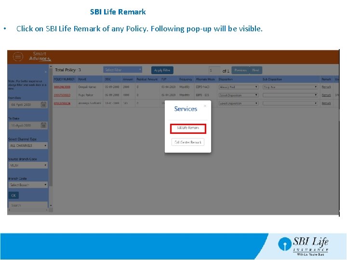This screenshot has height=260, width=347.
Task: Open Disposition dropdown in Deepak's row
Action: coord(239,87)
